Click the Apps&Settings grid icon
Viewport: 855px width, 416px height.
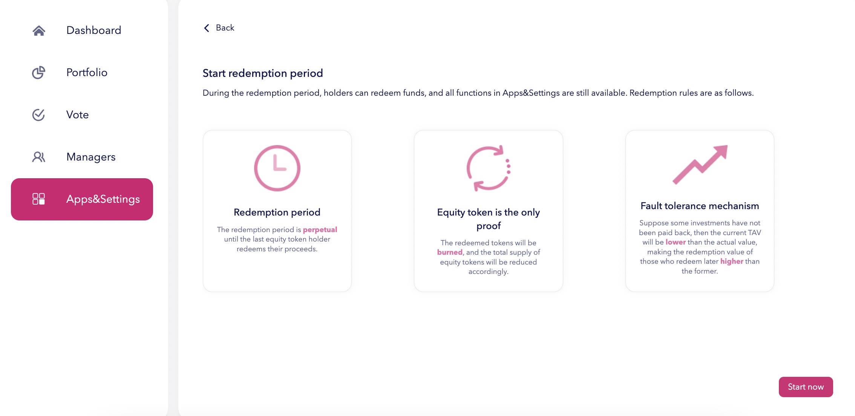tap(38, 199)
